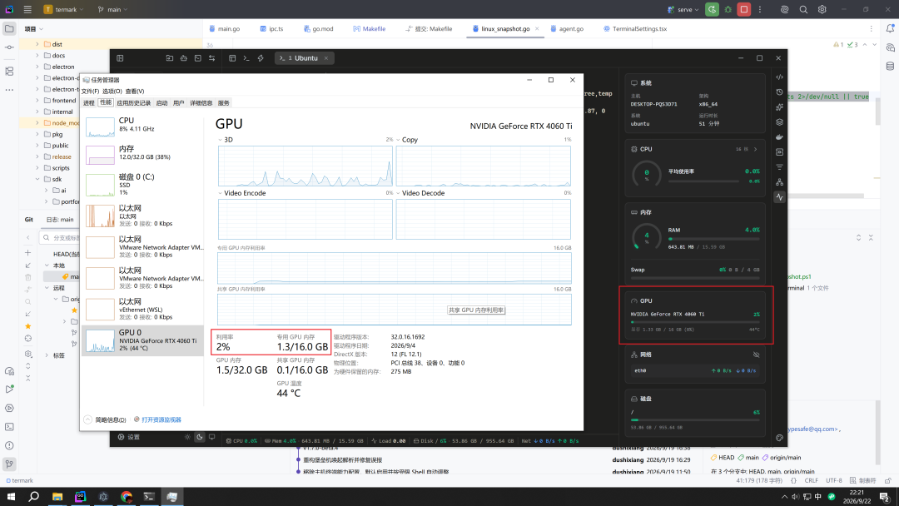Select 磁盘 0 (C:) in Task Manager sidebar
This screenshot has height=506, width=899.
143,185
